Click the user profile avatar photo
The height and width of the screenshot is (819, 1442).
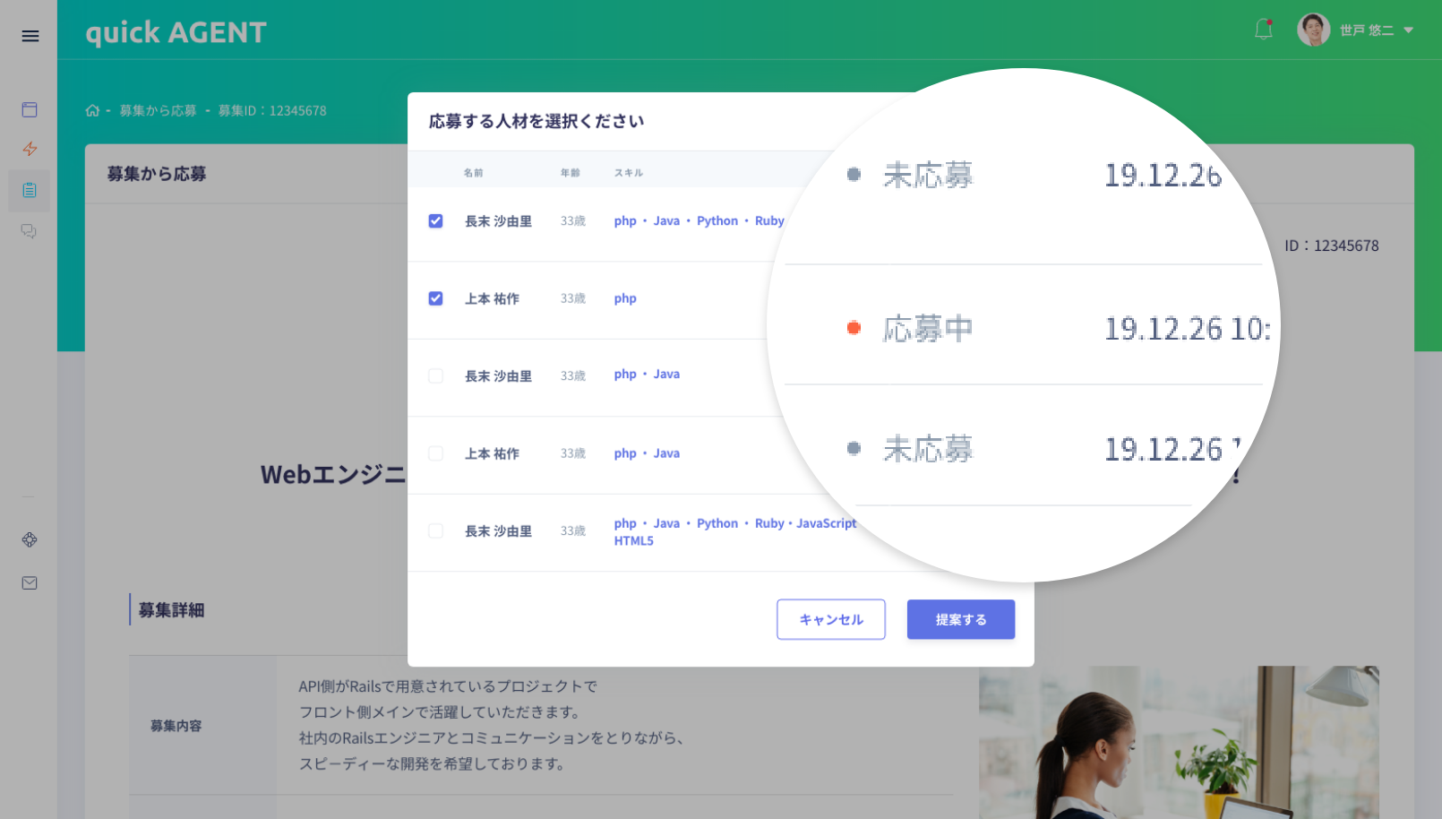pyautogui.click(x=1313, y=29)
